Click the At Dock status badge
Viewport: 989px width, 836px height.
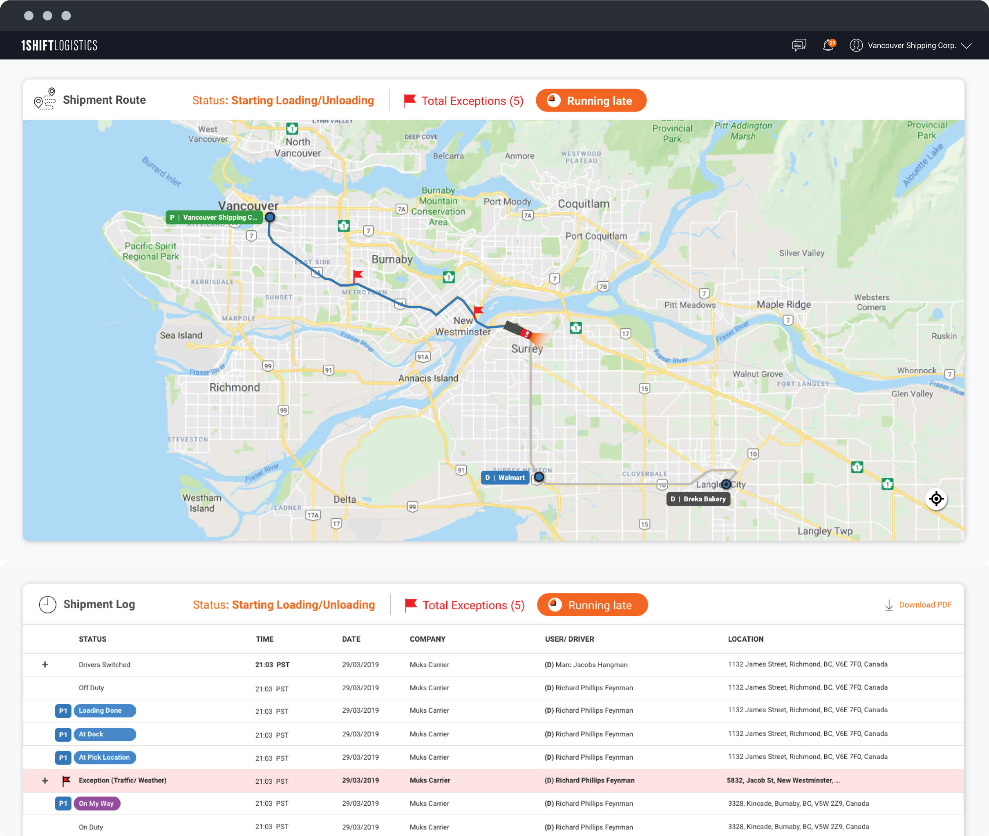(105, 734)
